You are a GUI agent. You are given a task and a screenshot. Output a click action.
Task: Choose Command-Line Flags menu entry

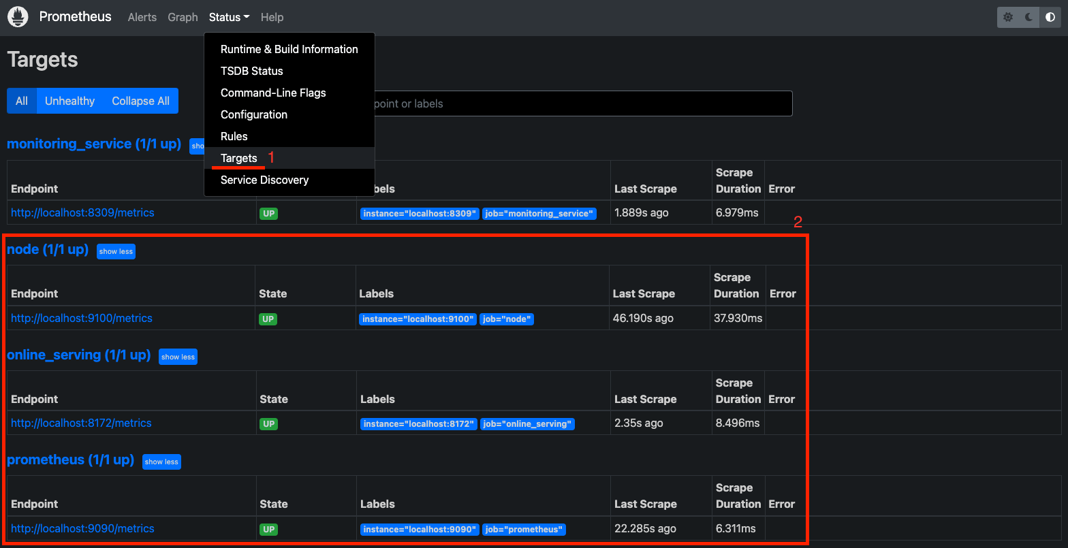point(289,93)
